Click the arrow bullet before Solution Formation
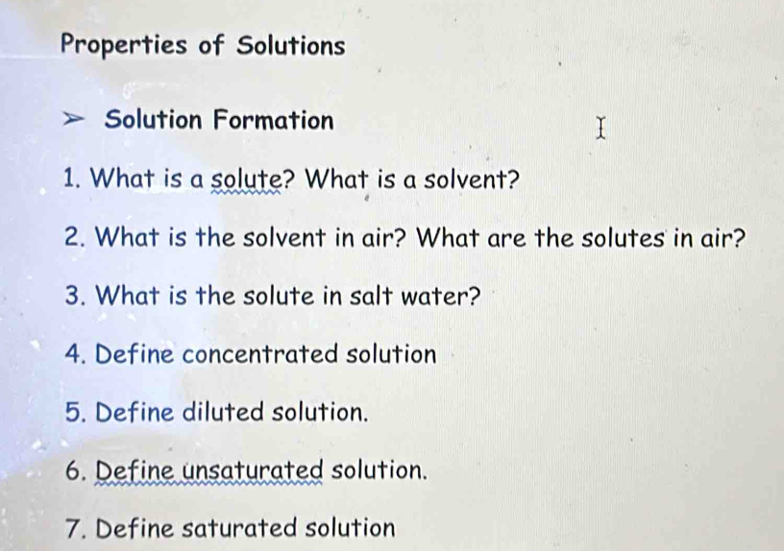Screen dimensions: 784x551 pyautogui.click(x=73, y=120)
